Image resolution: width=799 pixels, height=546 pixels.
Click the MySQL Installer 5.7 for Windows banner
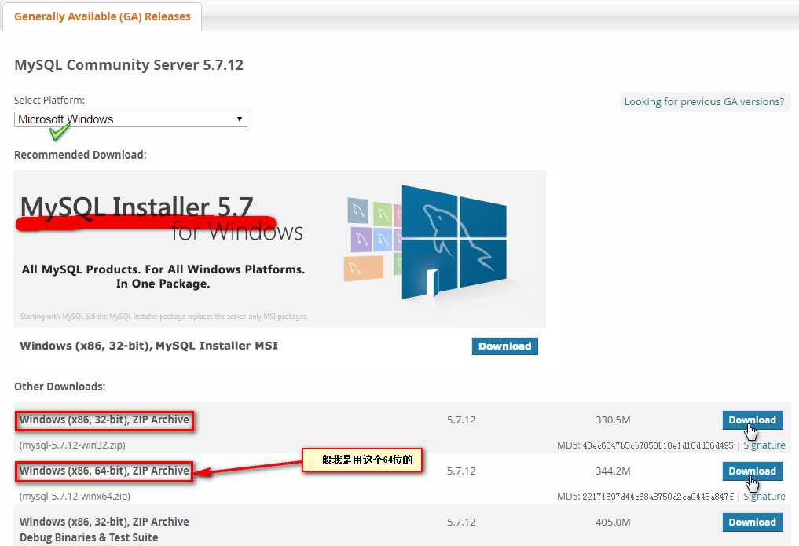[x=280, y=248]
